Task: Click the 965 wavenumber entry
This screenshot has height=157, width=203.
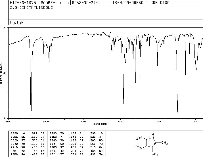Action: (74, 147)
